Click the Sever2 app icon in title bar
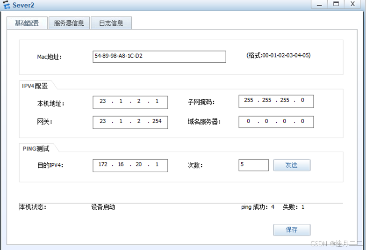366x250 pixels. tap(6, 5)
